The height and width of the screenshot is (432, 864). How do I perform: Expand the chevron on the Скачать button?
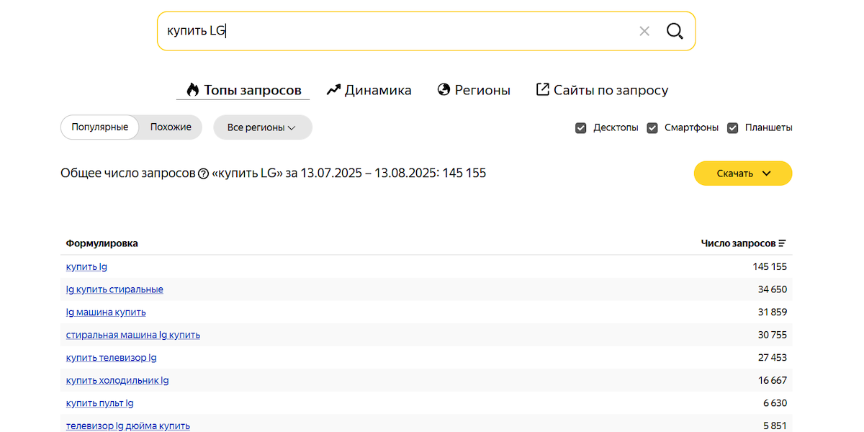point(765,174)
